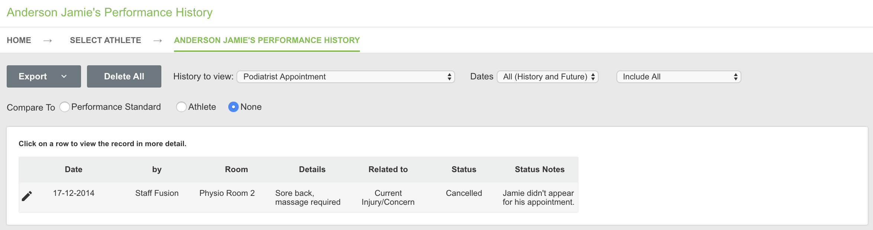873x230 pixels.
Task: Select the Athlete compare radio button
Action: (181, 107)
